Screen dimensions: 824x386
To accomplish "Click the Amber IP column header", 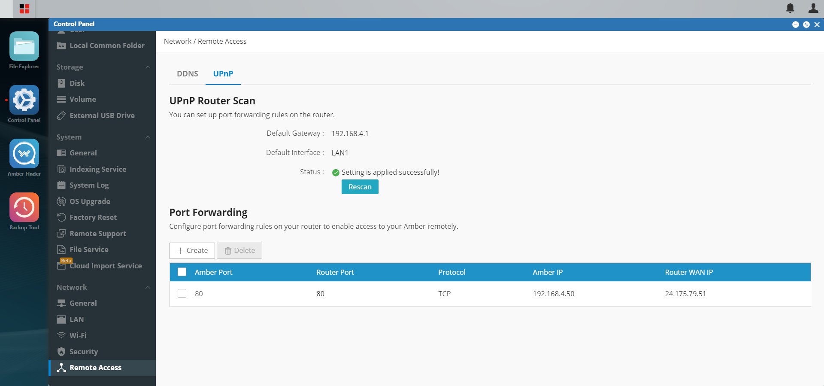I will pos(548,272).
